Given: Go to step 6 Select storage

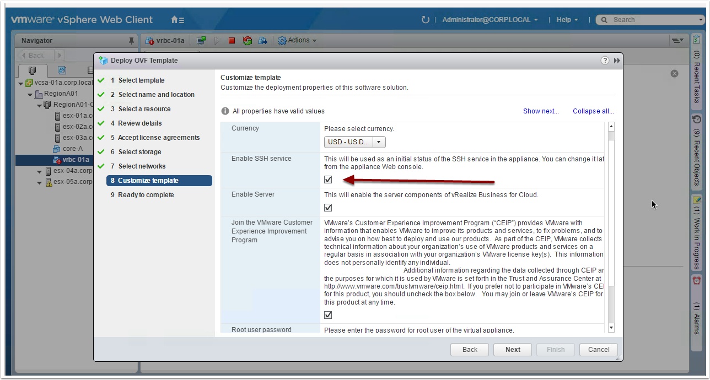Looking at the screenshot, I should pyautogui.click(x=136, y=152).
